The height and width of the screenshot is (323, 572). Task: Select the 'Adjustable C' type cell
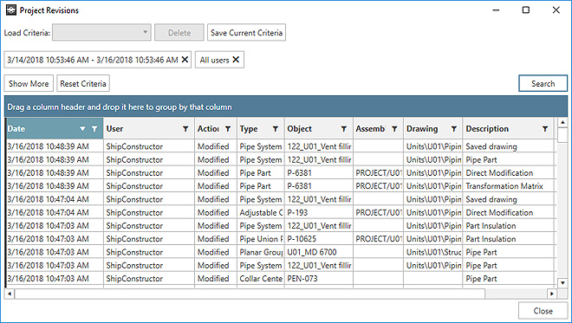tap(261, 212)
